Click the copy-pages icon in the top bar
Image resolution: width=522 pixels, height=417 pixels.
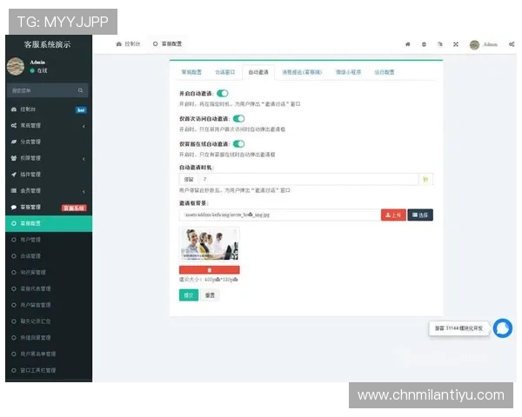click(439, 44)
